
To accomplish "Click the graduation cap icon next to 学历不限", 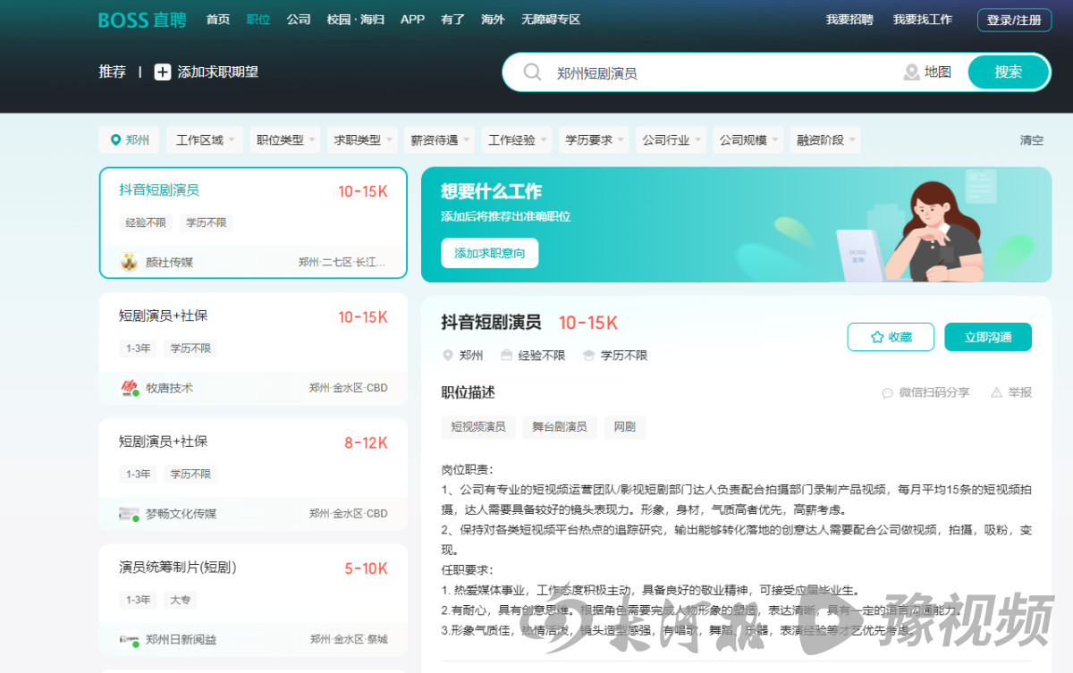I will pos(588,355).
